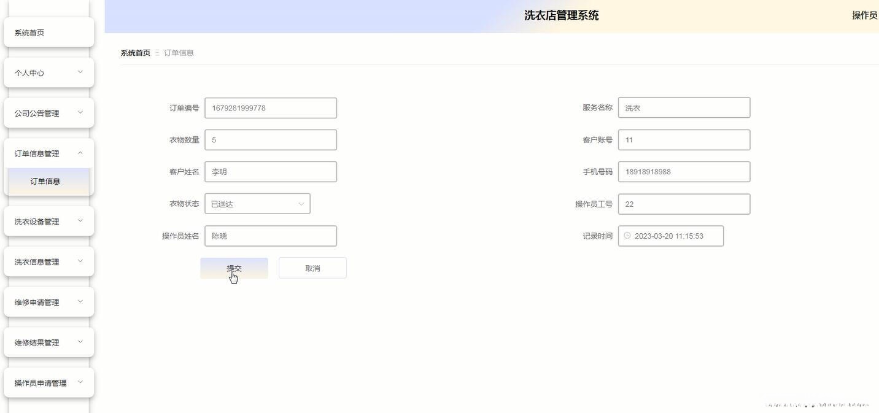Click the 系统首页 breadcrumb link
The image size is (879, 413).
135,52
